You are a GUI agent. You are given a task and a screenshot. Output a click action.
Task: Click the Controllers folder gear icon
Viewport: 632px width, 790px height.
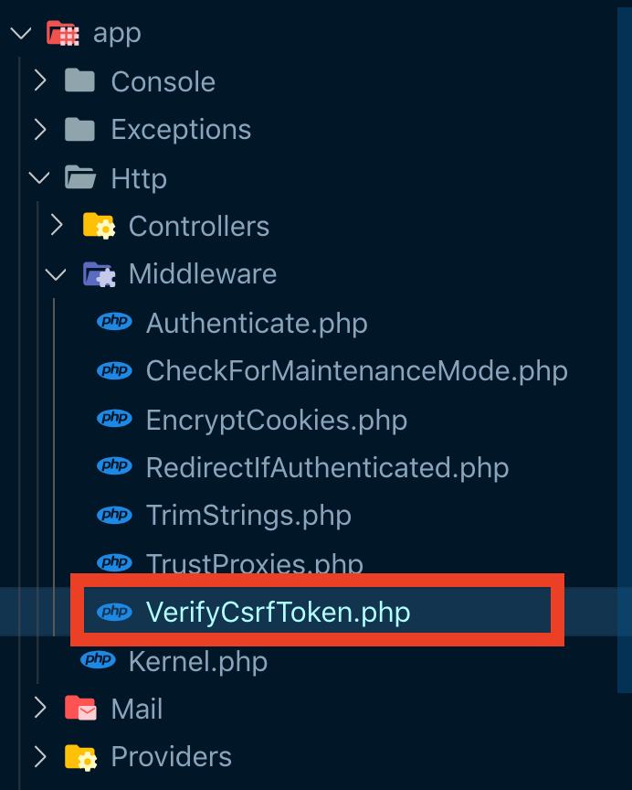click(x=99, y=226)
